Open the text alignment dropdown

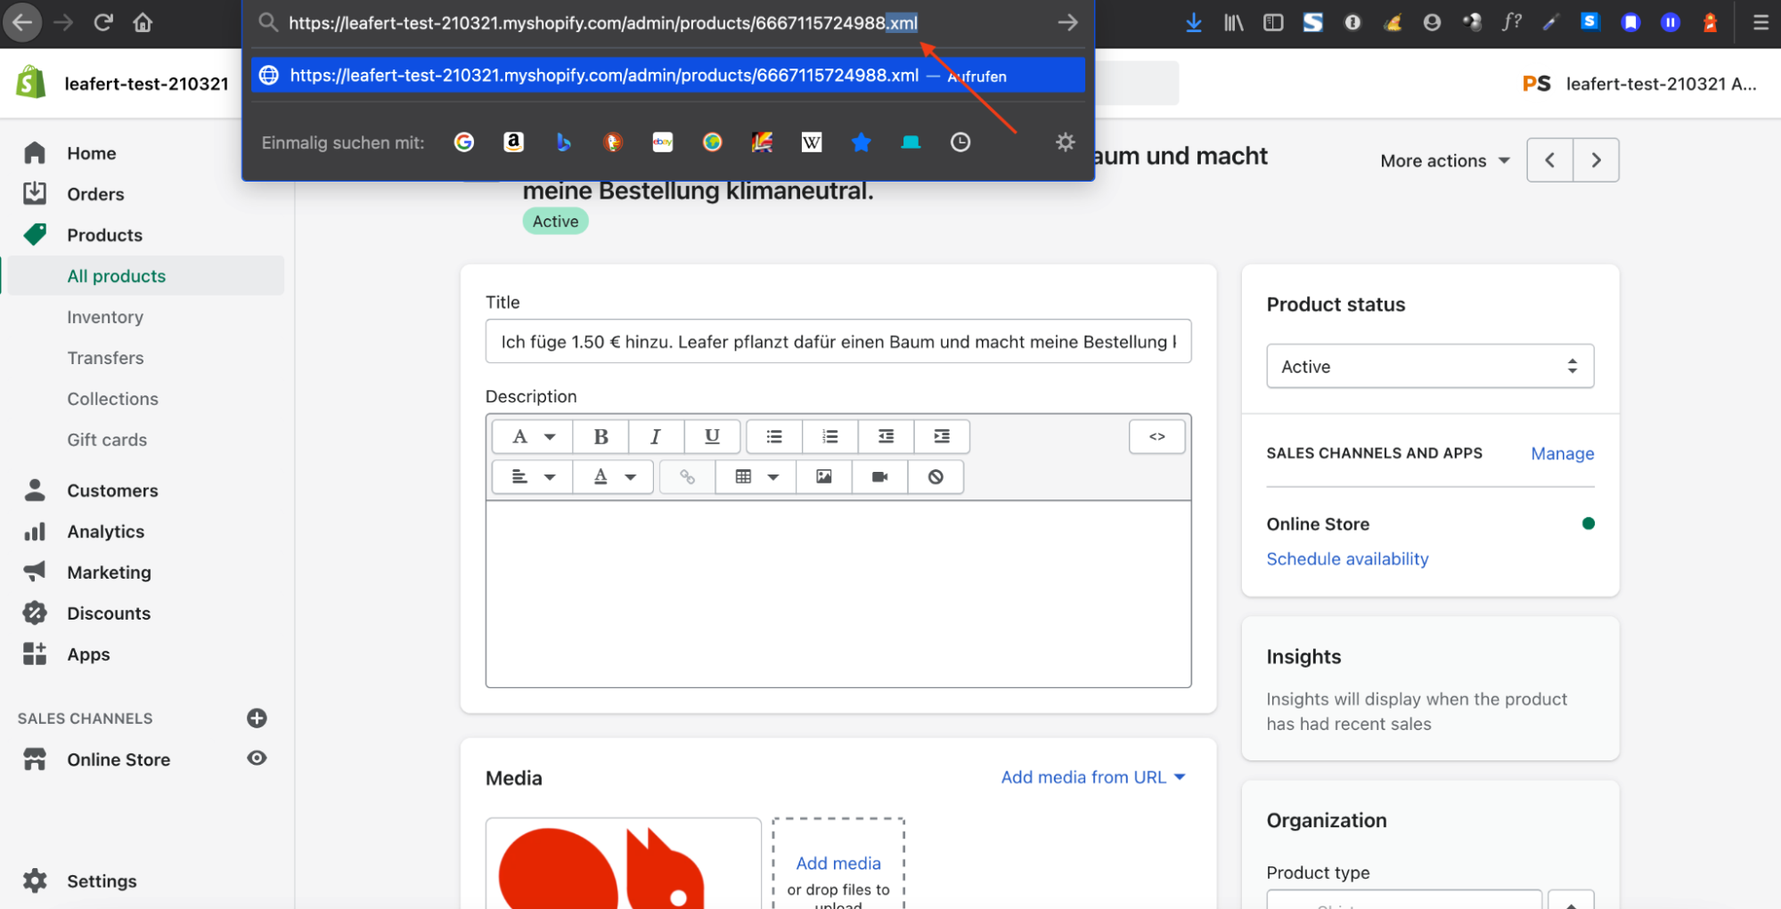click(531, 476)
